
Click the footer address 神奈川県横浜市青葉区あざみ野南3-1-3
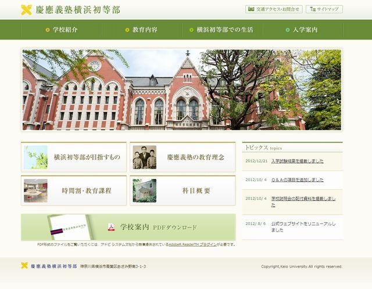[x=113, y=266]
